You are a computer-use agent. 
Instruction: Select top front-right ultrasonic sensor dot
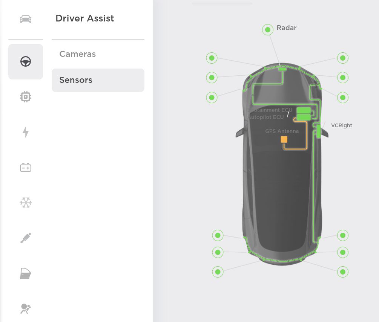tap(343, 58)
